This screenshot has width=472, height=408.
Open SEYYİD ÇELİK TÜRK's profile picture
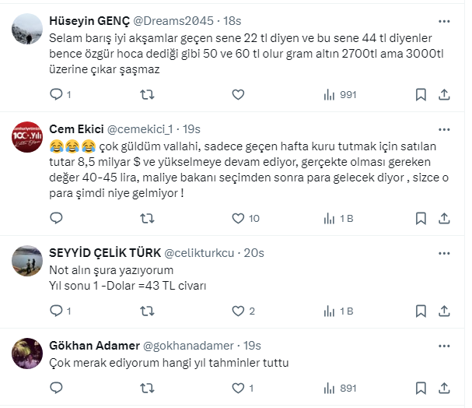pos(27,262)
